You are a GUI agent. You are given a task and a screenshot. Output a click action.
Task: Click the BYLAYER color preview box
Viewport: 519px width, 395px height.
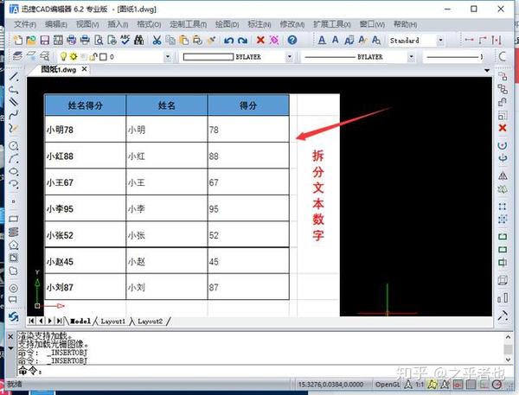[208, 57]
